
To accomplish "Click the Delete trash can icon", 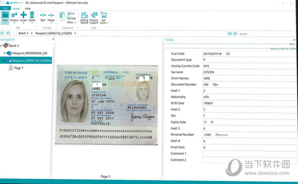I will click(x=32, y=15).
